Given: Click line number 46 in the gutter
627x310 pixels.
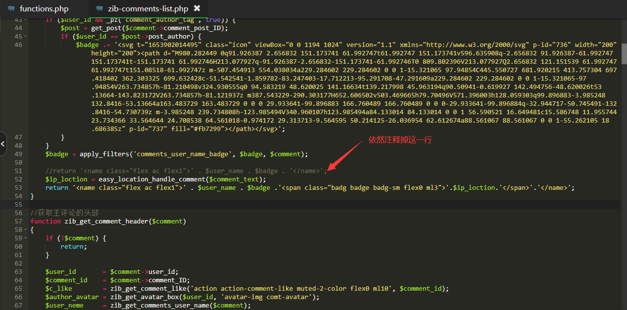Looking at the screenshot, I should [18, 45].
